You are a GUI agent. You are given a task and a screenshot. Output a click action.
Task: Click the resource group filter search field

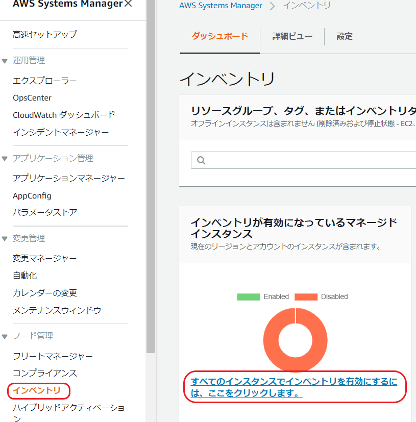[x=304, y=160]
